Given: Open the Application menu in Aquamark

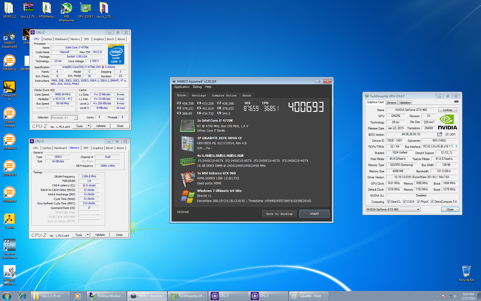Looking at the screenshot, I should [182, 87].
